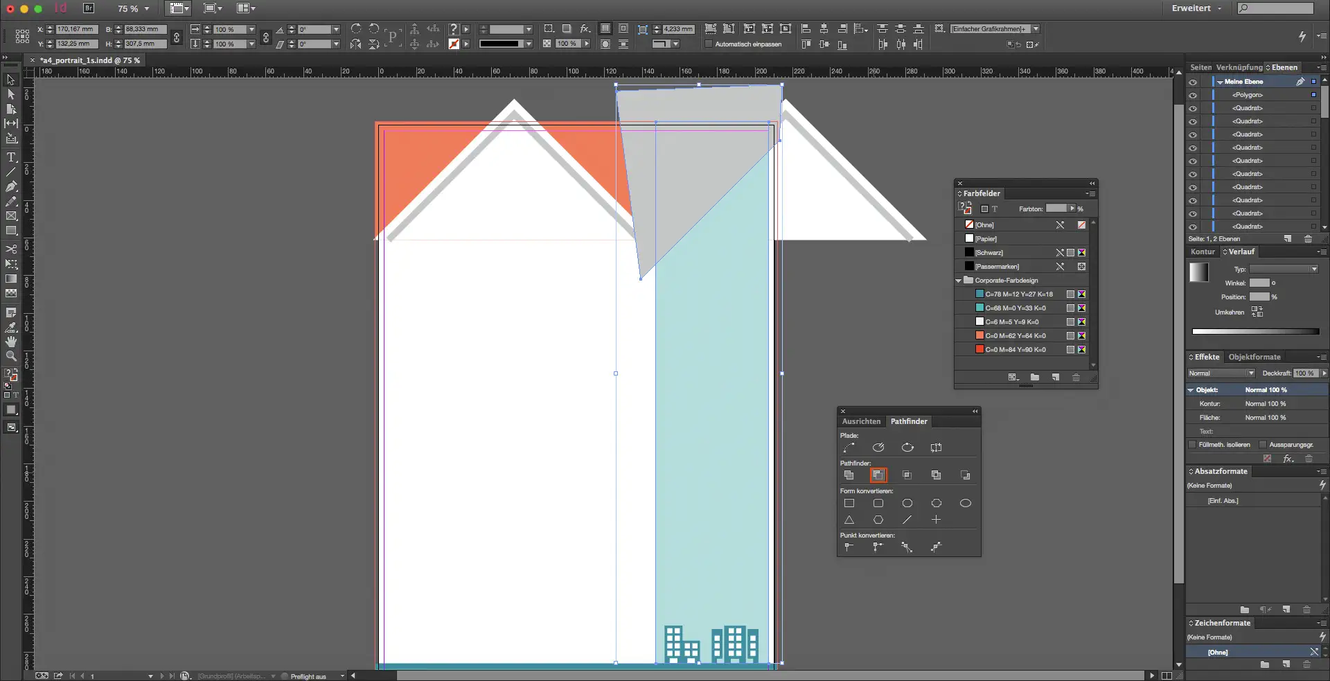Click the highlighted Pathfinder Subtract button

tap(878, 475)
